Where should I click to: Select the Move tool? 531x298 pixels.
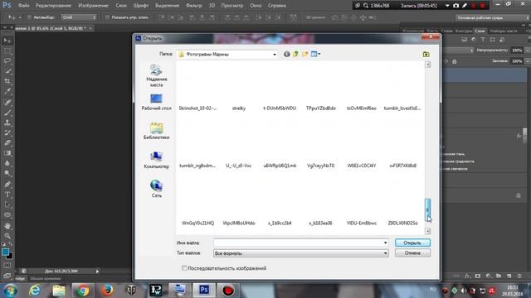click(x=7, y=41)
